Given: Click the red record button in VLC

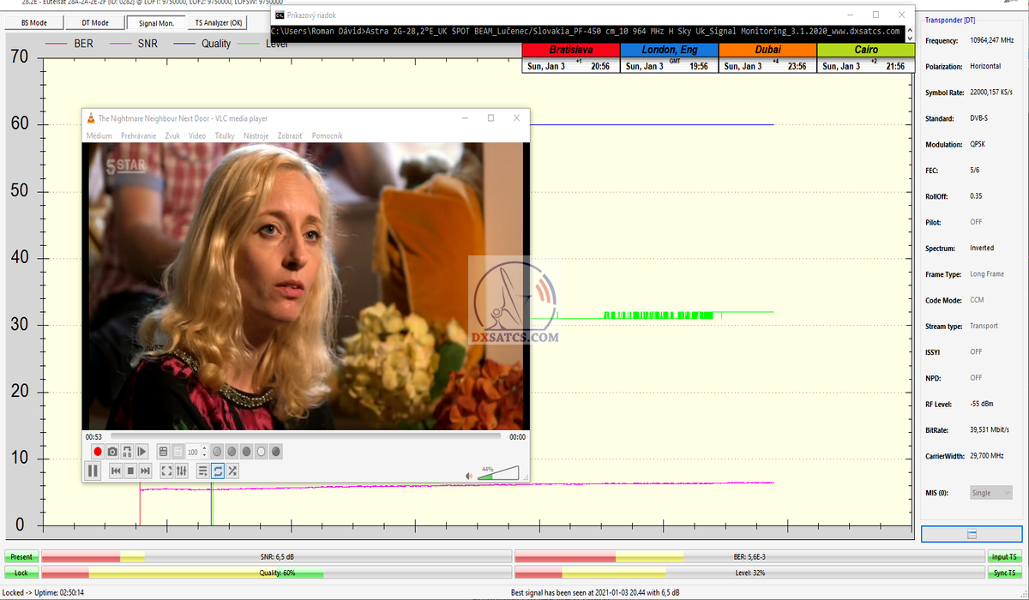Looking at the screenshot, I should click(98, 452).
